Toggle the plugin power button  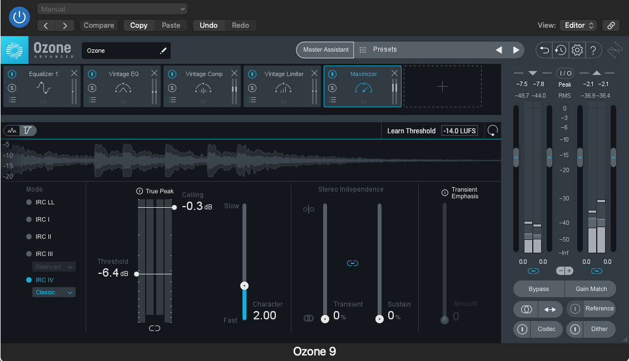click(19, 17)
